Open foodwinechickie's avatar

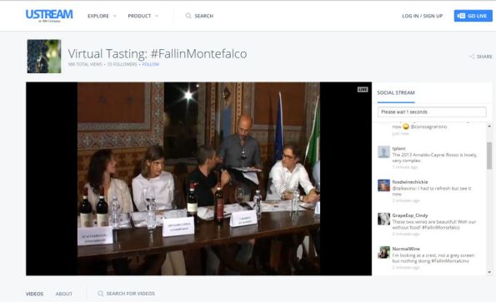(383, 186)
